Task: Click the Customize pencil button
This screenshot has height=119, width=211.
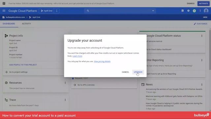Action: coord(200,24)
